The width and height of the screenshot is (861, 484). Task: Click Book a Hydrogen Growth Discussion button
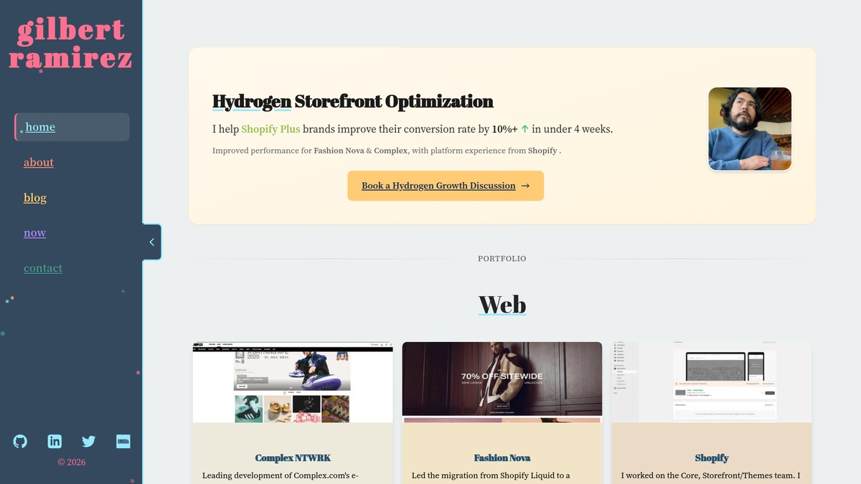(x=446, y=186)
